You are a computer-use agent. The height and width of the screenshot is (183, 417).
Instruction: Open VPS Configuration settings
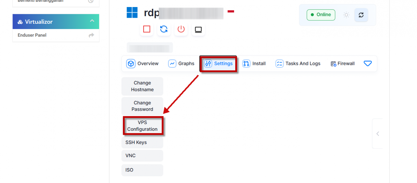point(142,126)
